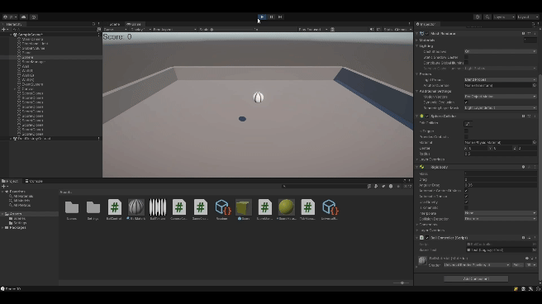Uncheck Use Gravity on the Rigidbody
The image size is (542, 304).
[x=466, y=202]
